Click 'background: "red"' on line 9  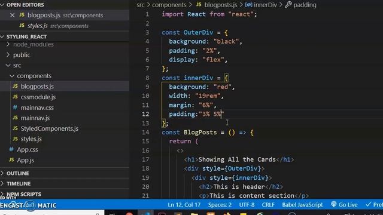pyautogui.click(x=200, y=87)
